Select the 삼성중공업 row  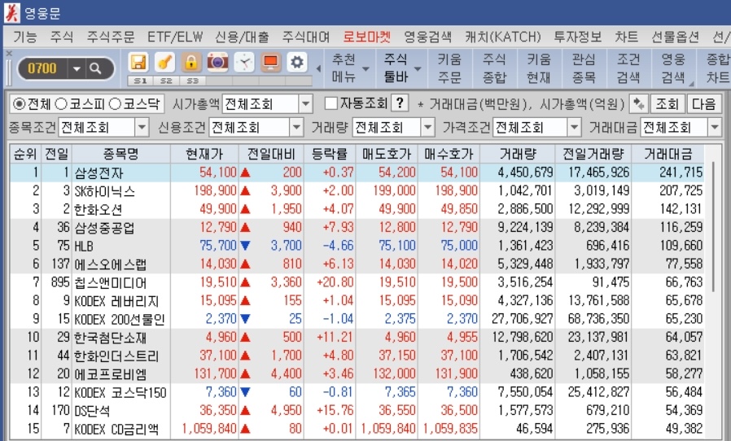tap(357, 227)
